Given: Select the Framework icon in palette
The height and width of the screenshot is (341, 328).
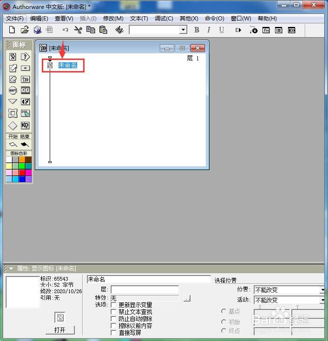Looking at the screenshot, I should [x=13, y=113].
